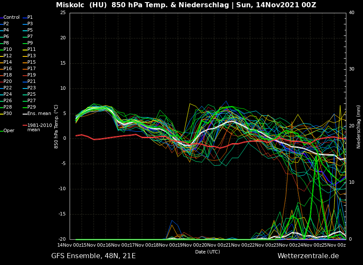Click the Miskolc chart title
The image size is (363, 265).
(186, 5)
